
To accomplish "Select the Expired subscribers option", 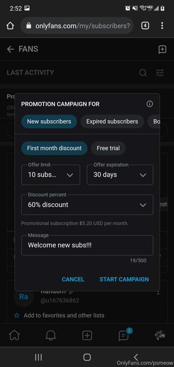I will click(x=112, y=122).
